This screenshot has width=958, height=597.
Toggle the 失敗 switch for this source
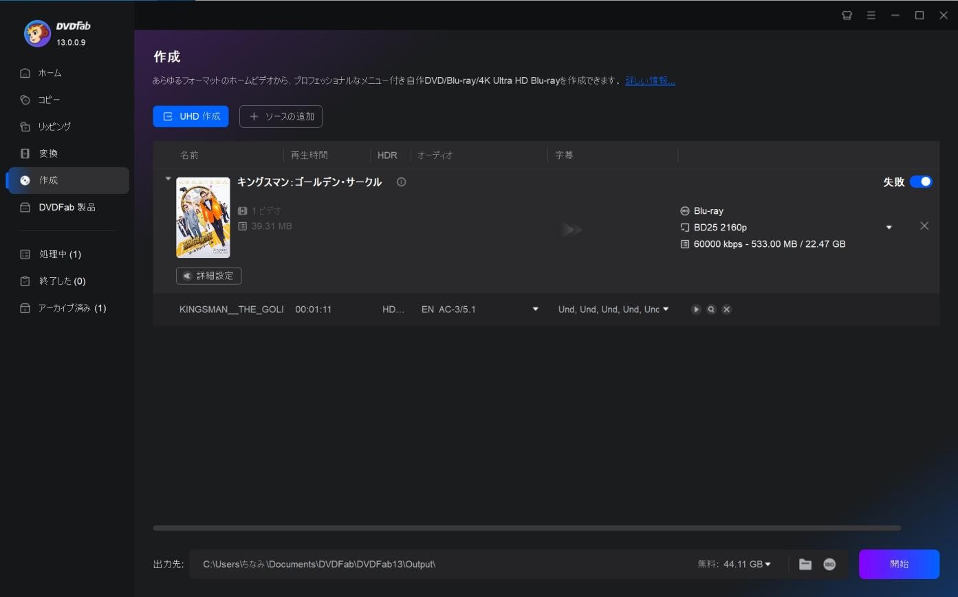pyautogui.click(x=921, y=182)
